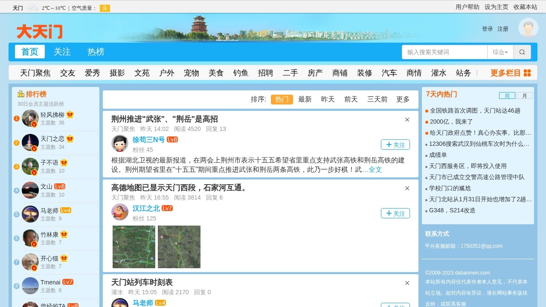Click the user avatar icon top right
This screenshot has width=546, height=307.
pyautogui.click(x=528, y=27)
